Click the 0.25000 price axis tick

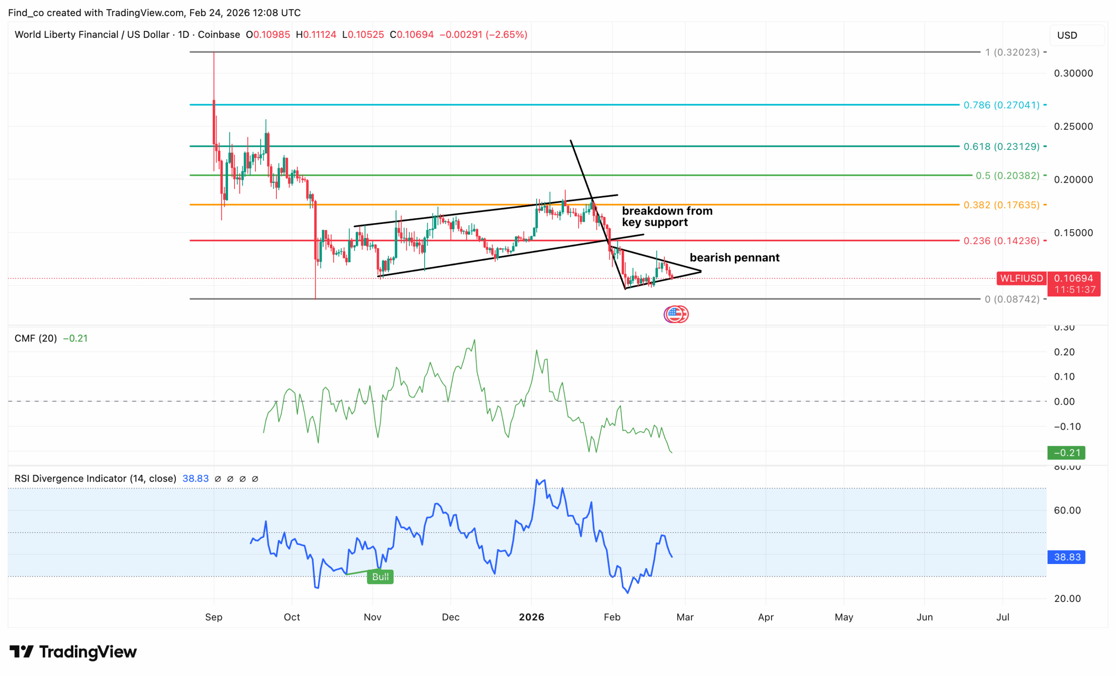[1073, 126]
